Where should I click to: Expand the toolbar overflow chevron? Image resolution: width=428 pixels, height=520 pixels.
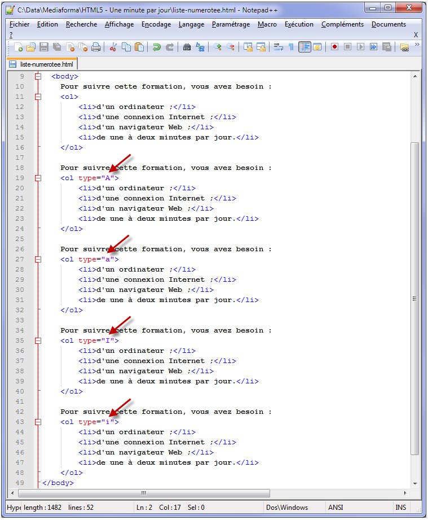click(417, 45)
